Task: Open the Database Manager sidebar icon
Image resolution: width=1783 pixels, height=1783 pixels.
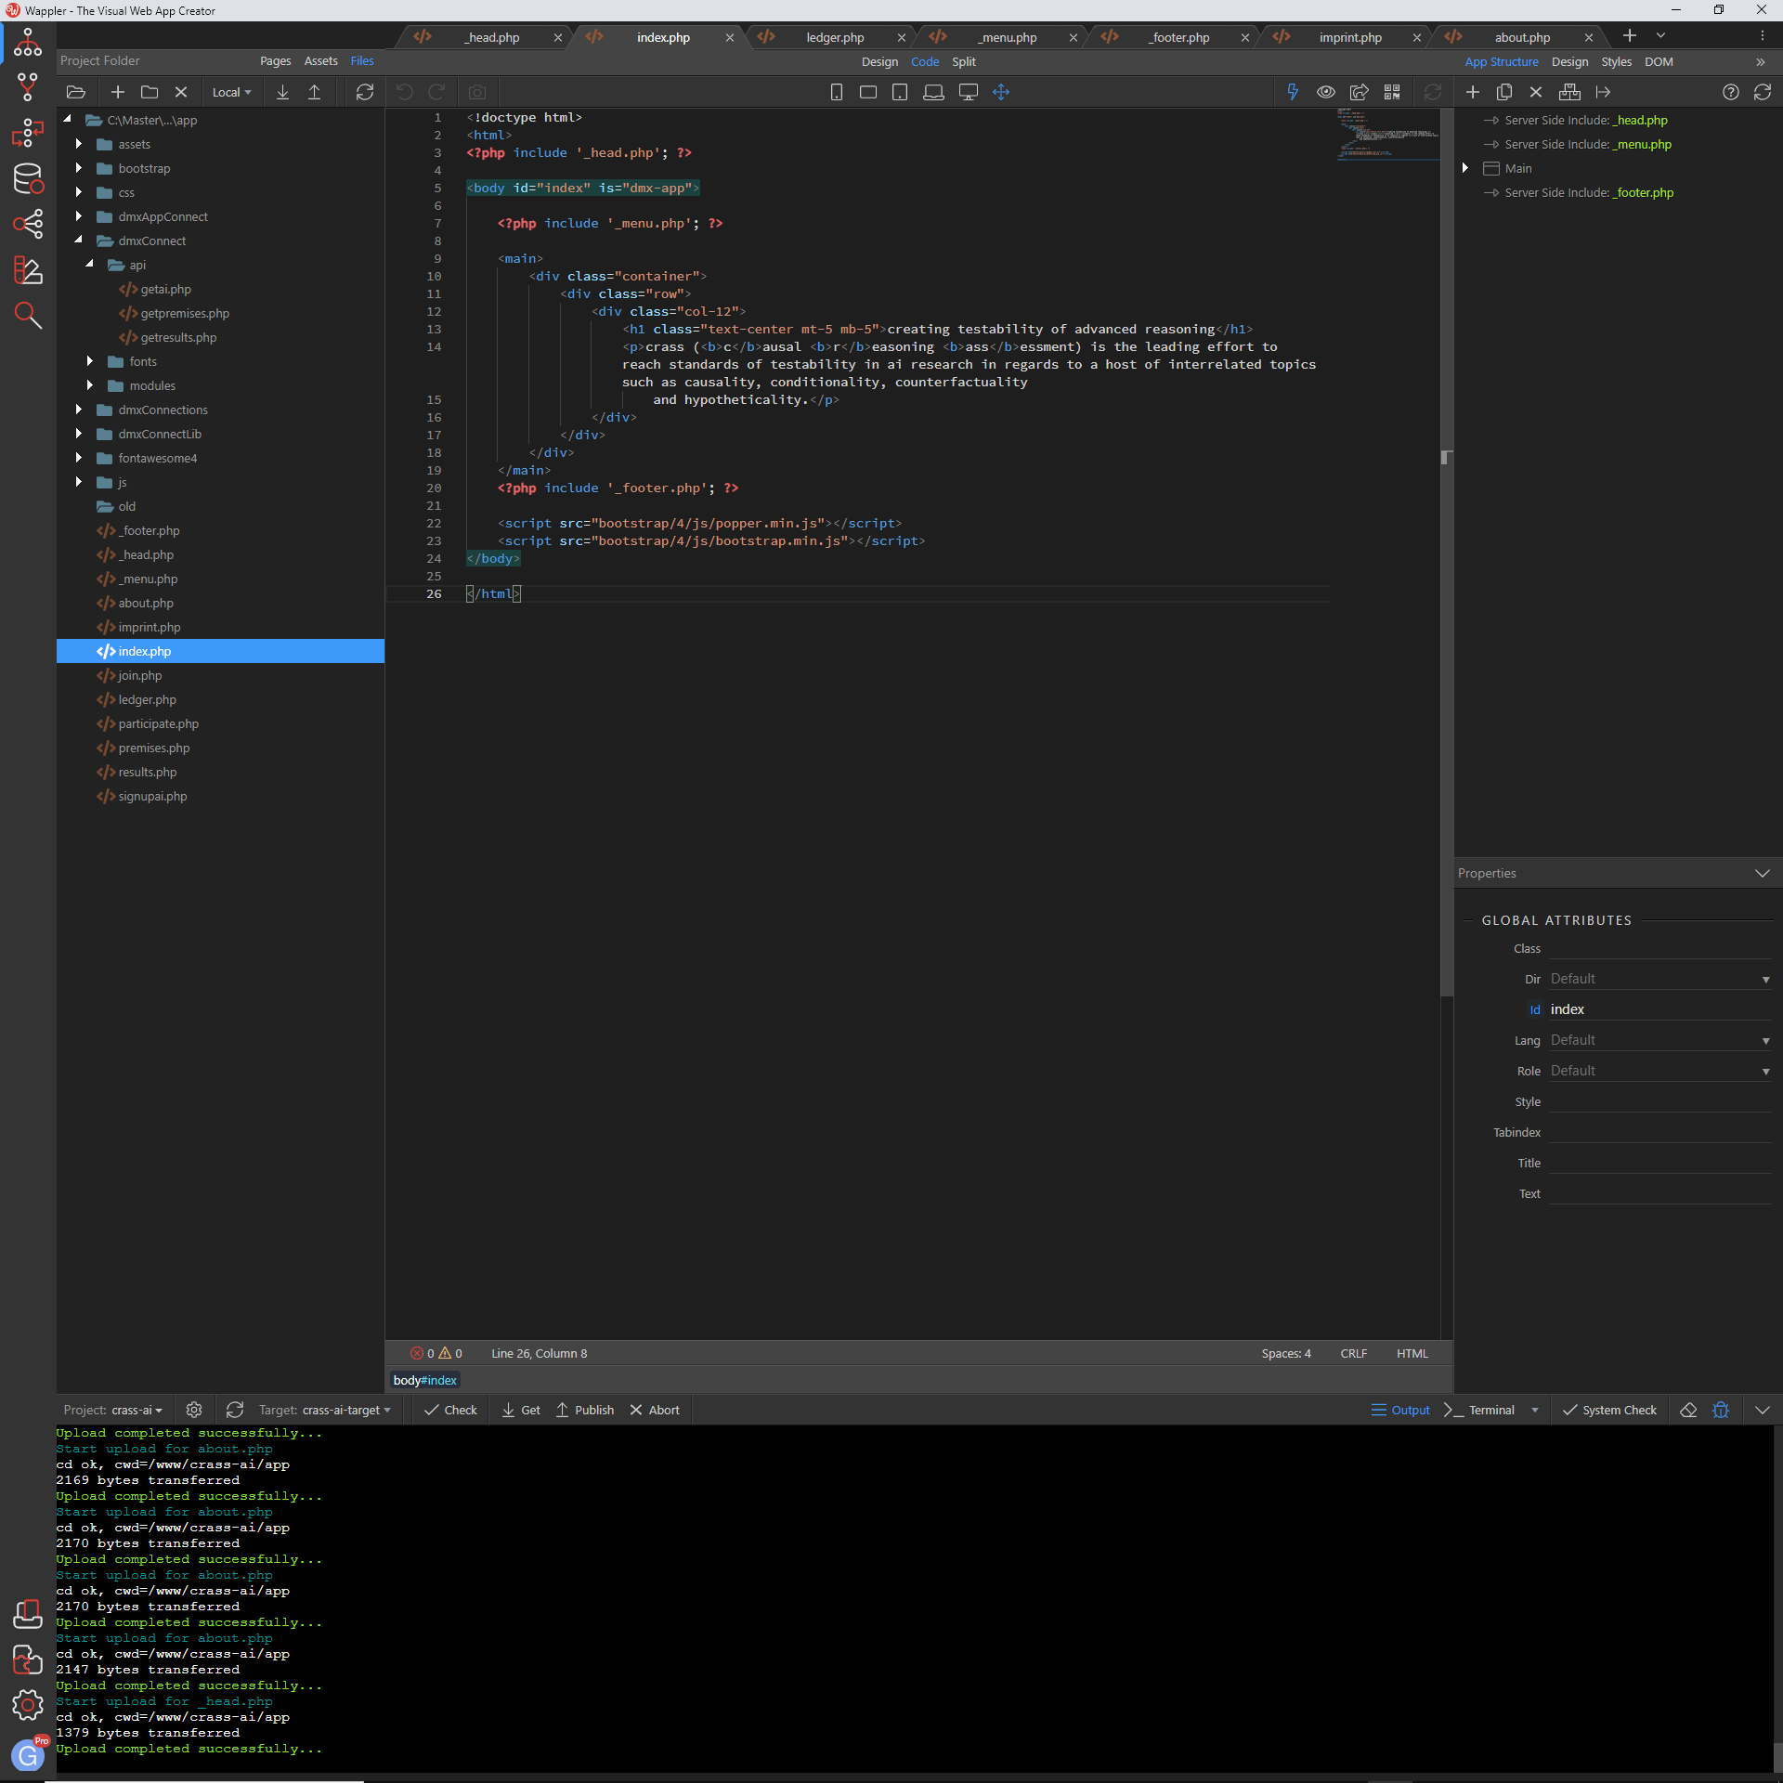Action: click(28, 178)
